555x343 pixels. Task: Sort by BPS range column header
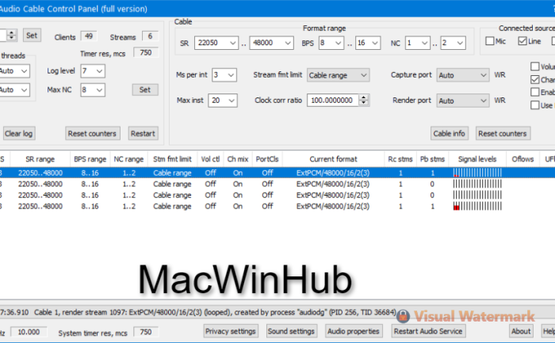pos(90,159)
